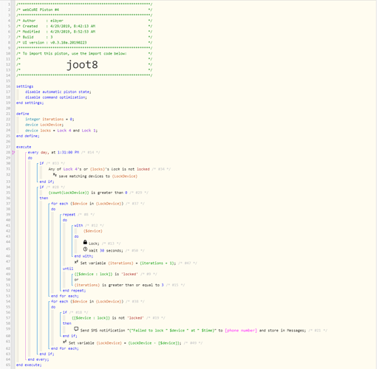The width and height of the screenshot is (379, 369).
Task: Click the first 'for each ($device in {LockDevice})' line
Action: [x=87, y=204]
